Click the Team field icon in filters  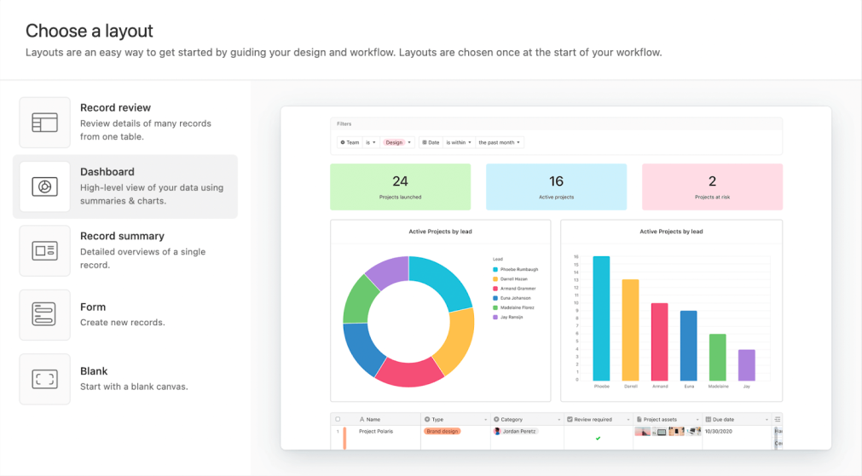[x=343, y=143]
